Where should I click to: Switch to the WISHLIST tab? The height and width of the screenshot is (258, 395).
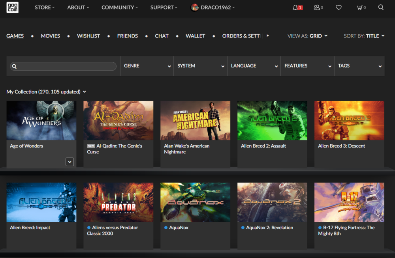coord(88,36)
